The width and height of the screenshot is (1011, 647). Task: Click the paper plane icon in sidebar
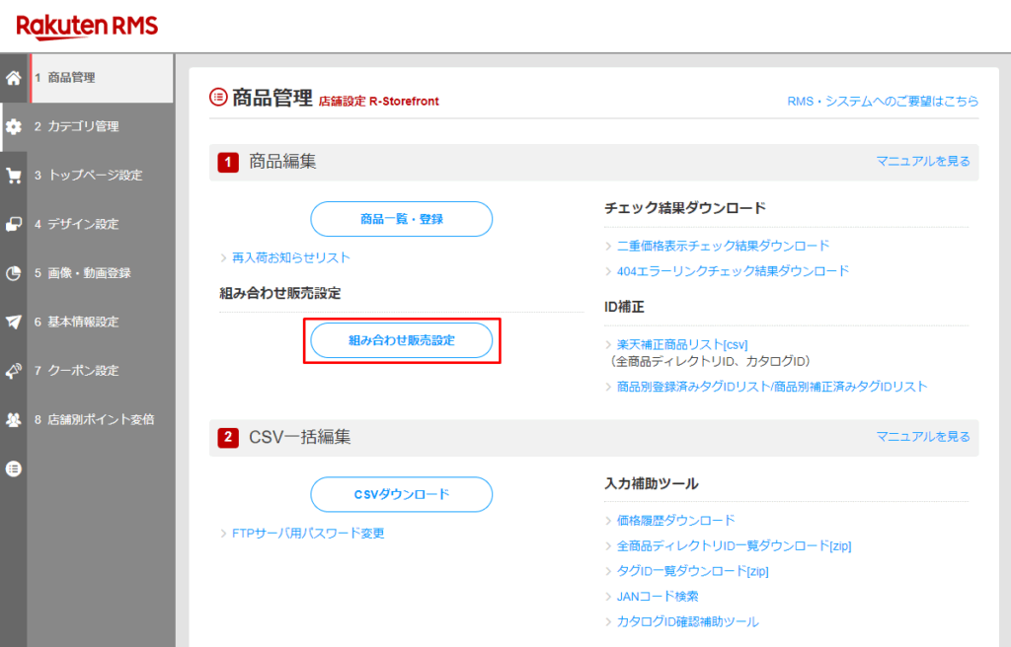[x=14, y=323]
